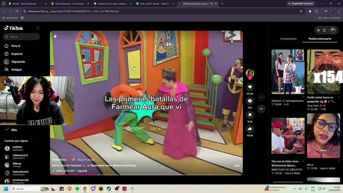Open the Tony Fans creator profile name
This screenshot has height=193, width=343.
tap(59, 160)
